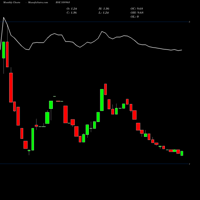Select the high value 'H: 1.36'
This screenshot has width=200, height=200.
coord(104,9)
